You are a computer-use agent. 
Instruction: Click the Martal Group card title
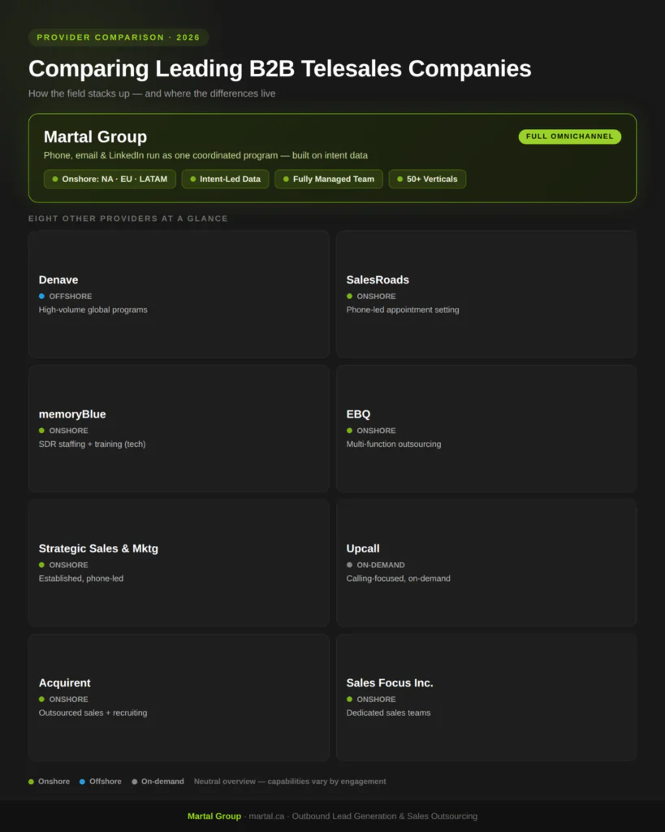tap(95, 136)
